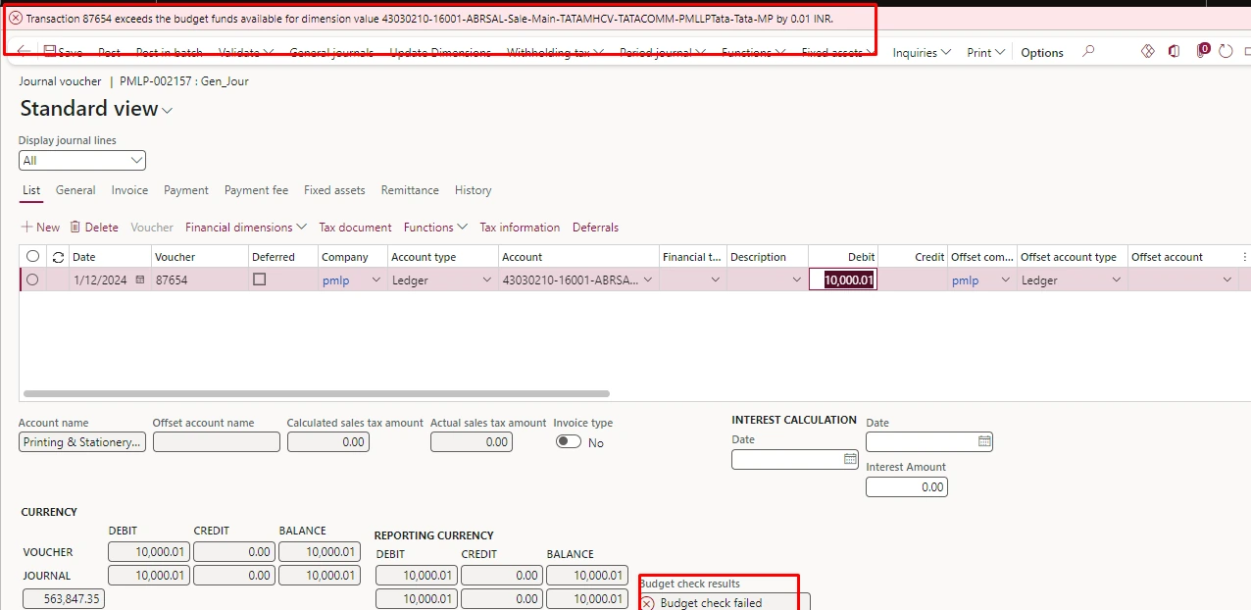1251x610 pixels.
Task: Click the refresh icon in grid header
Action: pyautogui.click(x=58, y=257)
